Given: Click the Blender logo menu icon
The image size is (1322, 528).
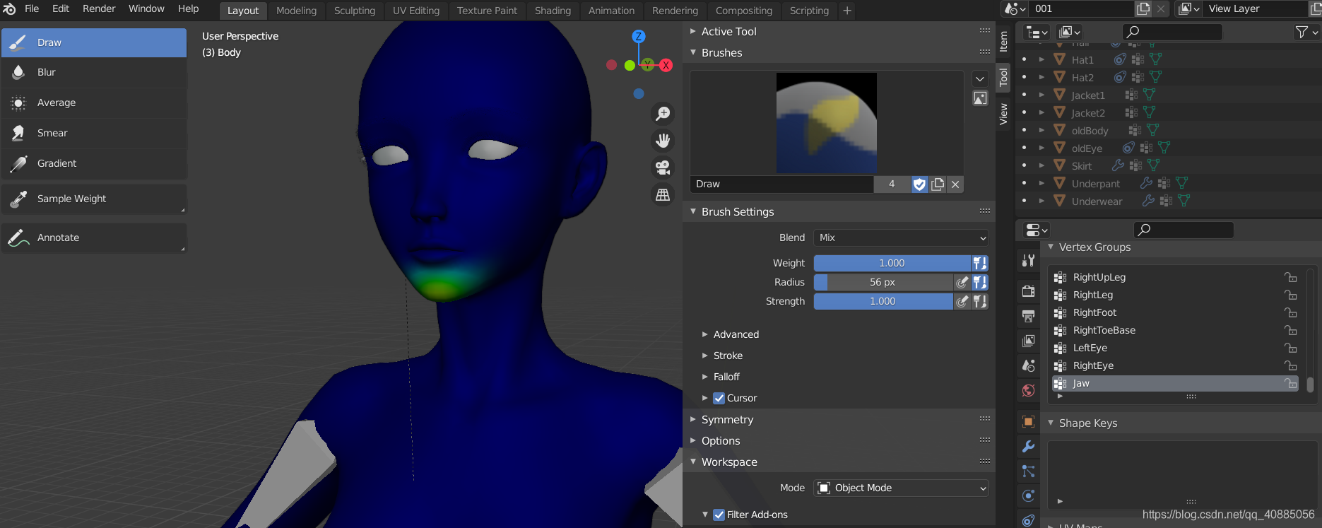Looking at the screenshot, I should (x=10, y=9).
